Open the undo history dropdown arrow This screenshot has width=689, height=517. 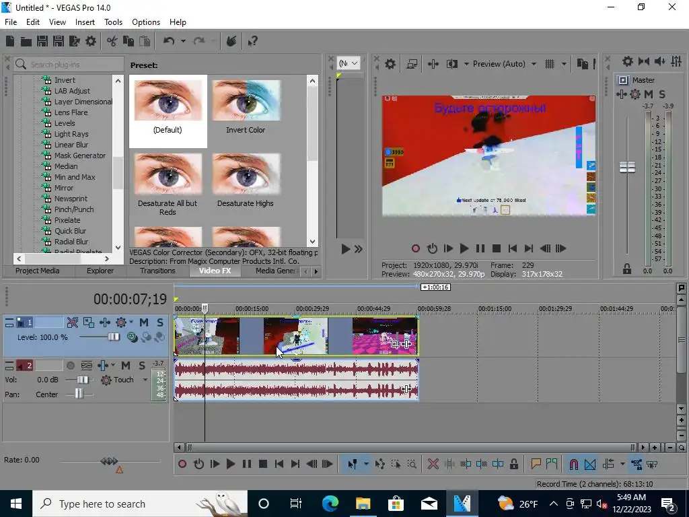click(x=183, y=41)
